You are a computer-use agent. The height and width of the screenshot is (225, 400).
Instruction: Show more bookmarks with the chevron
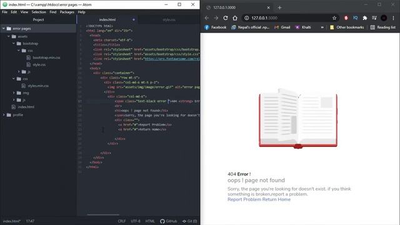322,27
